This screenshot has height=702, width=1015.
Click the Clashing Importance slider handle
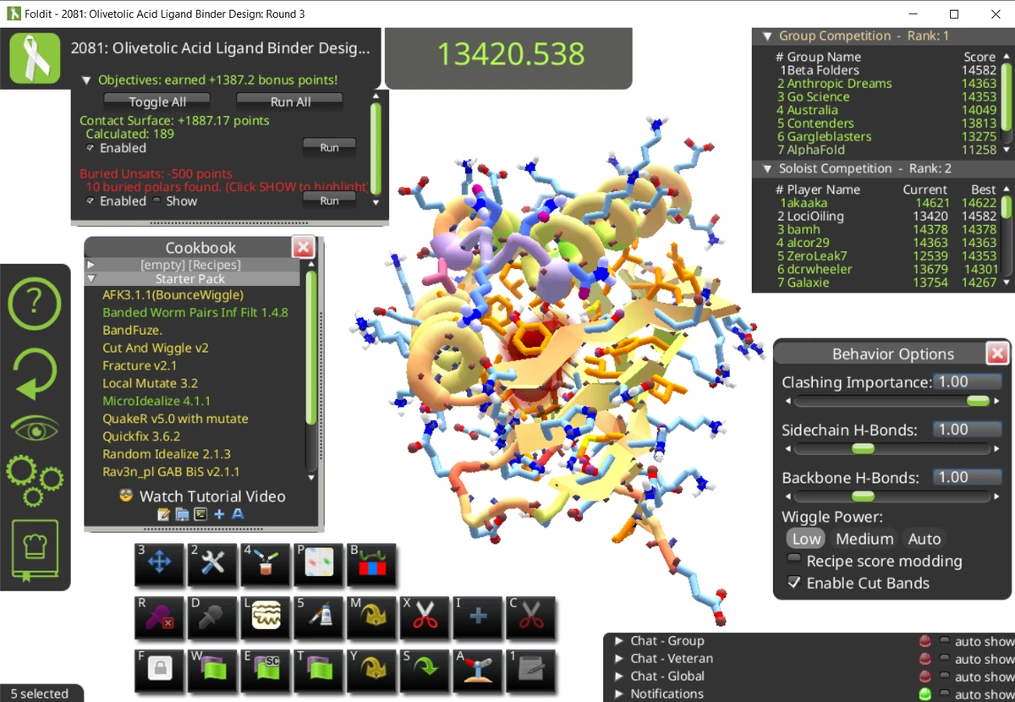979,402
